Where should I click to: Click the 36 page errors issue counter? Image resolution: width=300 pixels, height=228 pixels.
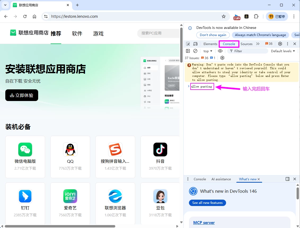pyautogui.click(x=205, y=58)
